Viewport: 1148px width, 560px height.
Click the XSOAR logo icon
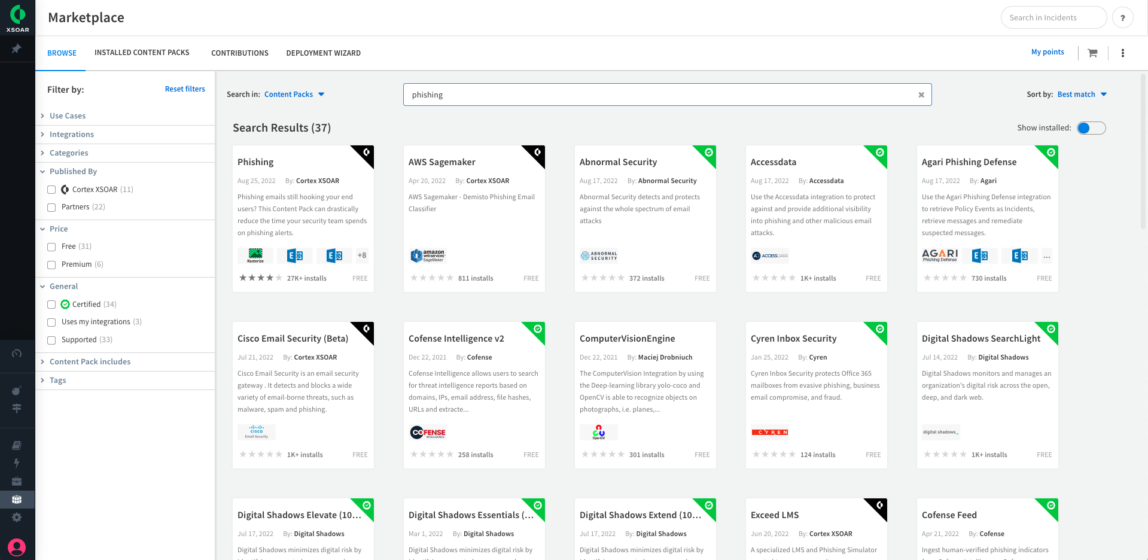point(17,18)
